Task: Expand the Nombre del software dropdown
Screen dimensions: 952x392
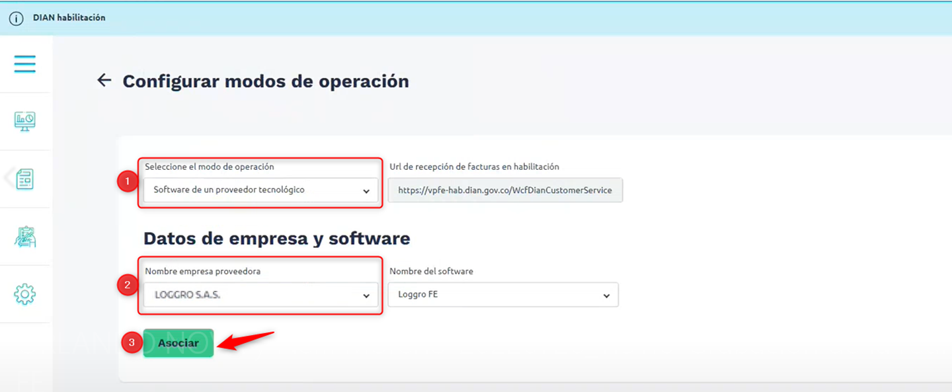Action: (503, 295)
